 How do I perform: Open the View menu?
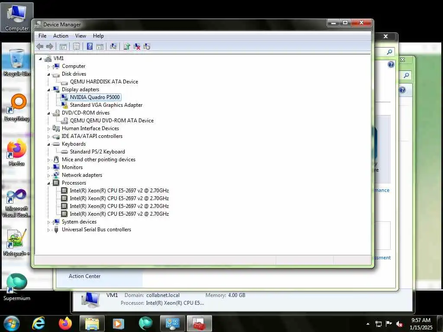click(x=80, y=36)
